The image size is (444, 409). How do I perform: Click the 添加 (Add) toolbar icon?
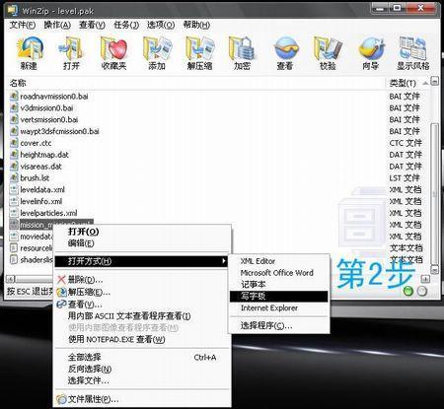[157, 53]
